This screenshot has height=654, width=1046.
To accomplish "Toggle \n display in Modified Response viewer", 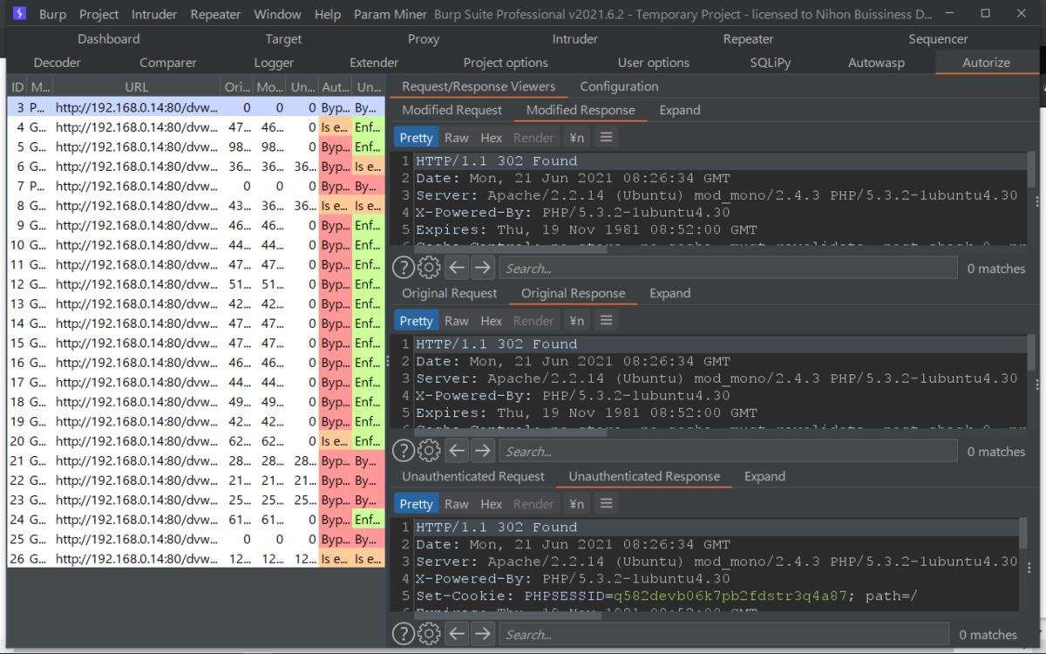I will click(x=576, y=138).
